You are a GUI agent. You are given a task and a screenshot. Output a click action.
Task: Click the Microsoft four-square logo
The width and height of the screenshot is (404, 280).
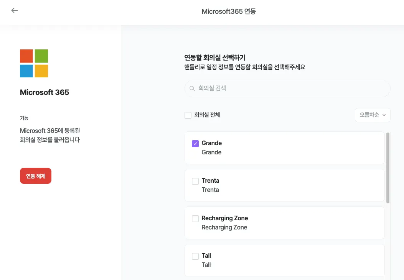tap(34, 63)
